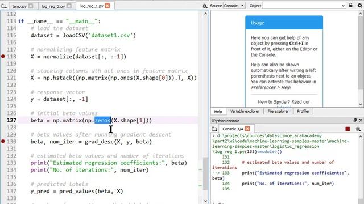
Task: Close the IPython console pane
Action: coord(361,120)
